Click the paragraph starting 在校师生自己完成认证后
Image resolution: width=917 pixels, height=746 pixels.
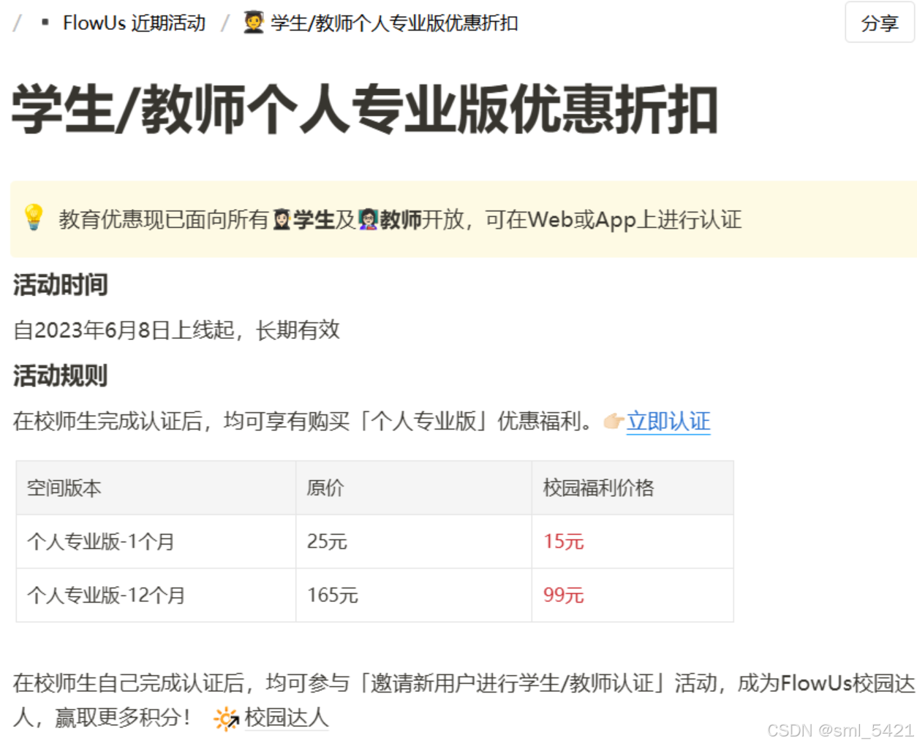pos(464,701)
